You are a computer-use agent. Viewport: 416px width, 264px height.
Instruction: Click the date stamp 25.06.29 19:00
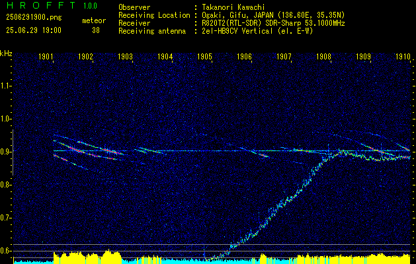34,30
